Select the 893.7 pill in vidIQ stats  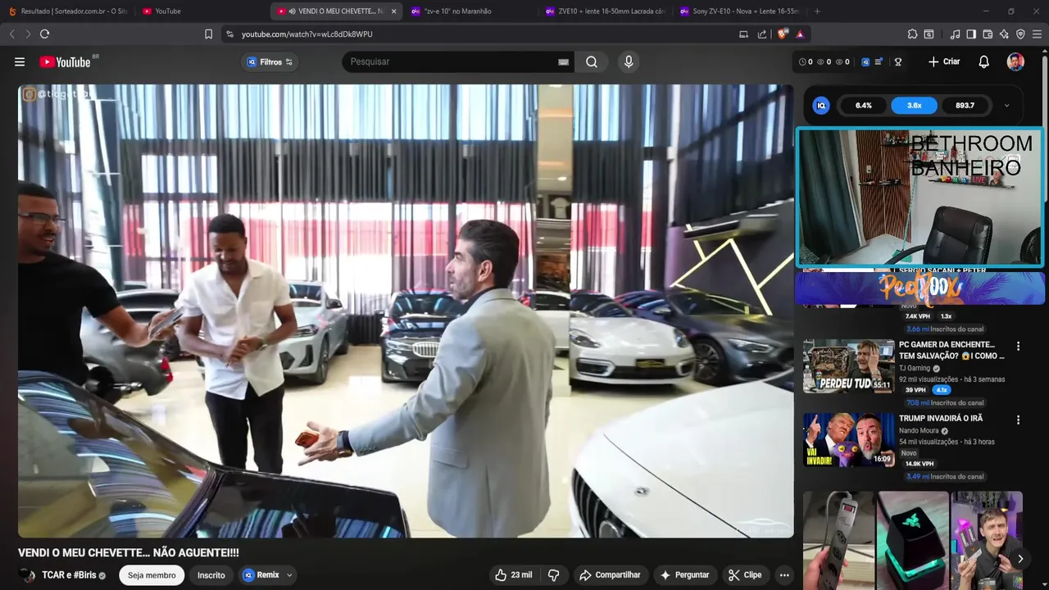[965, 106]
